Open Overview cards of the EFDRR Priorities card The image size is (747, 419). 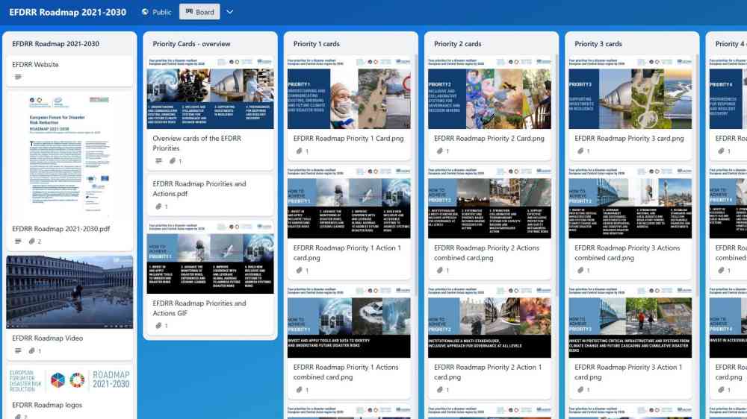(x=210, y=113)
